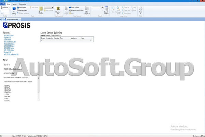Click bulletins table right scroll arrow
The image size is (205, 137).
[x=91, y=41]
